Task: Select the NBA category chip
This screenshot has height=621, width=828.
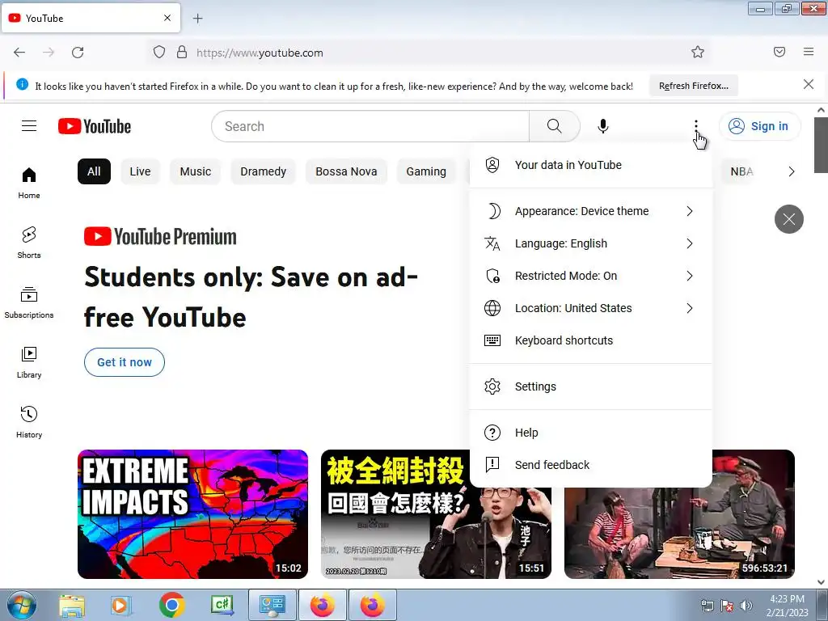Action: pyautogui.click(x=741, y=171)
